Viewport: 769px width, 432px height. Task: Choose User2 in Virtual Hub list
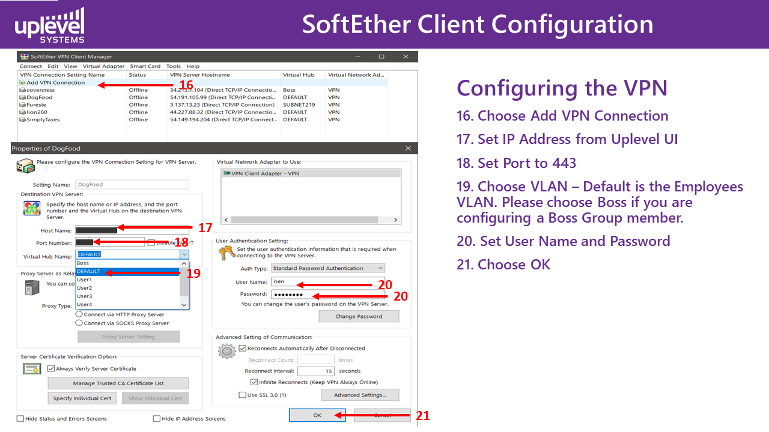[x=127, y=288]
